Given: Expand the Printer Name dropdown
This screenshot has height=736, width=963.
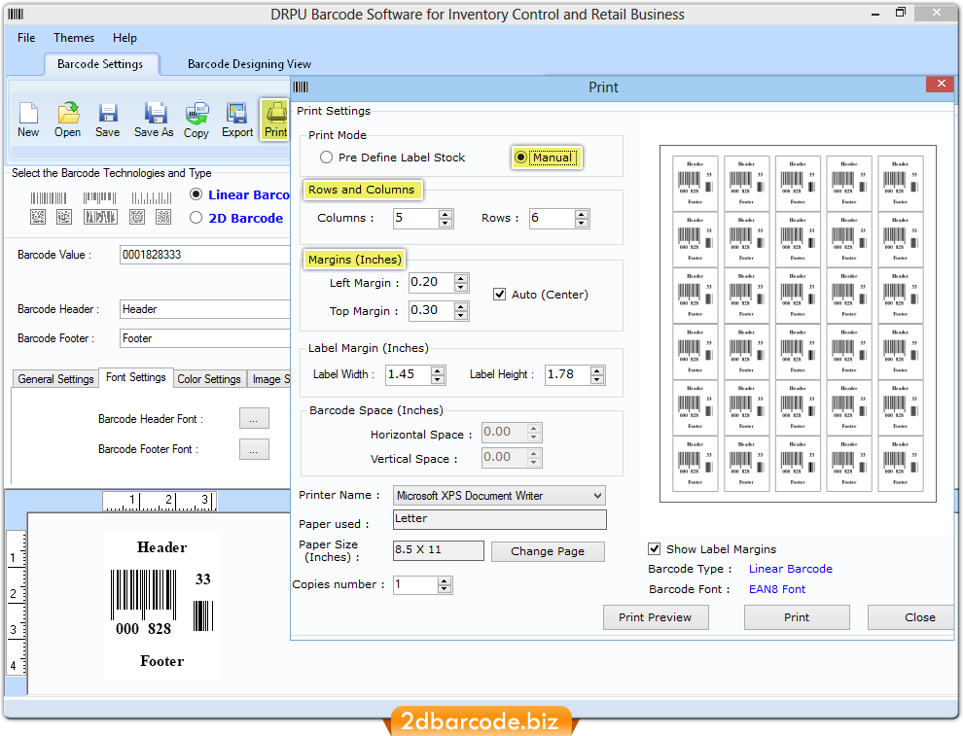Looking at the screenshot, I should [597, 496].
